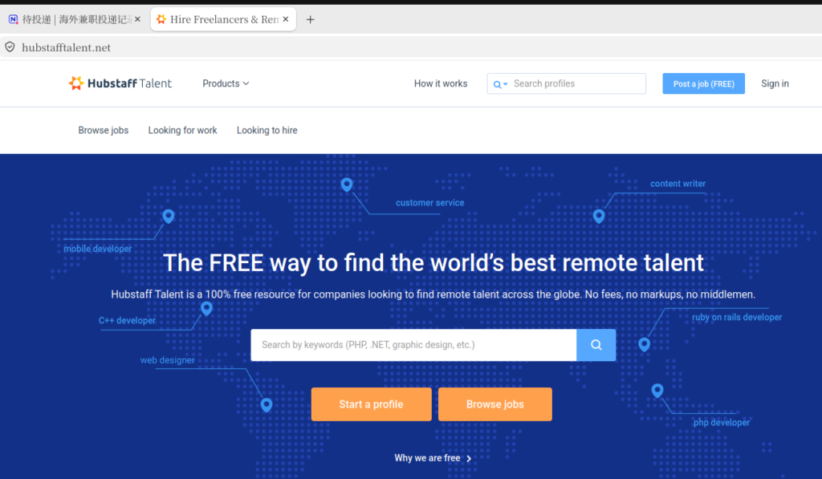Screen dimensions: 822x479
Task: Click the map pin near web designer
Action: 267,404
